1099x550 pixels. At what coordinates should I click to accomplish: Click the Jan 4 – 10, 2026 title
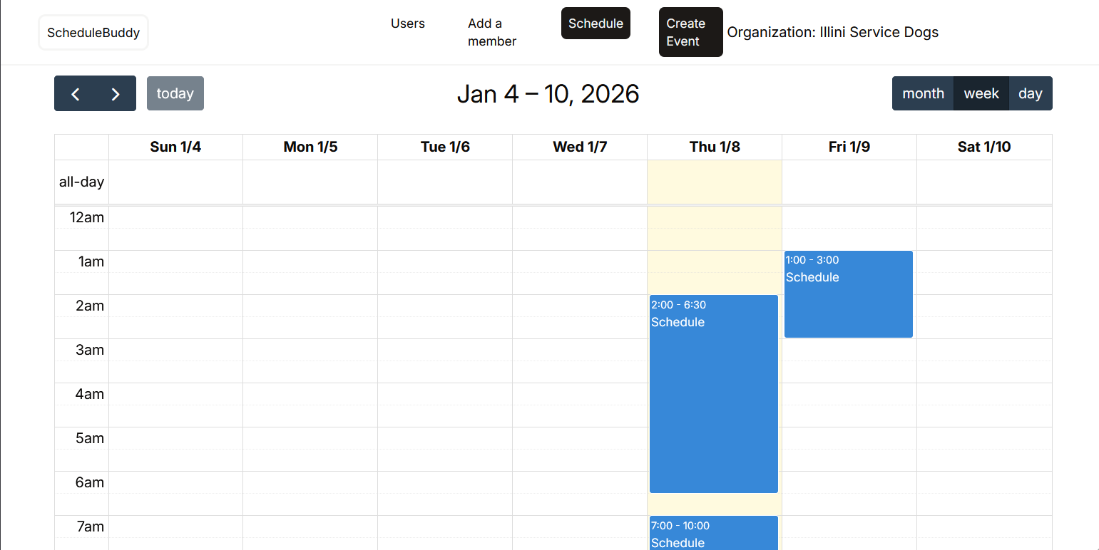click(x=548, y=93)
